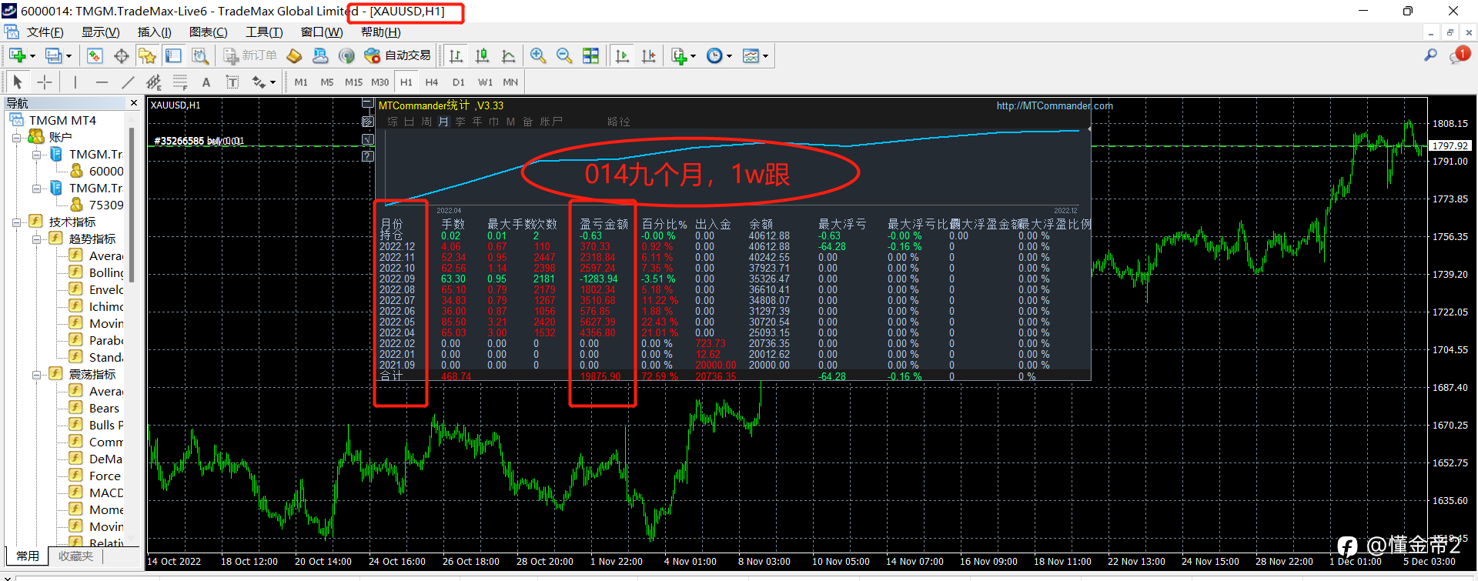Screen dimensions: 1478x581
Task: Toggle the Market Watch window
Action: point(95,55)
